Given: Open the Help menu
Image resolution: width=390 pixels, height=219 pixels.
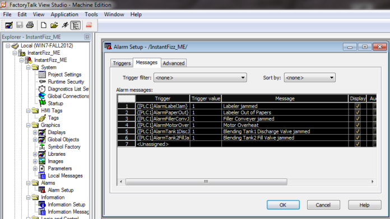Looking at the screenshot, I should coord(136,15).
